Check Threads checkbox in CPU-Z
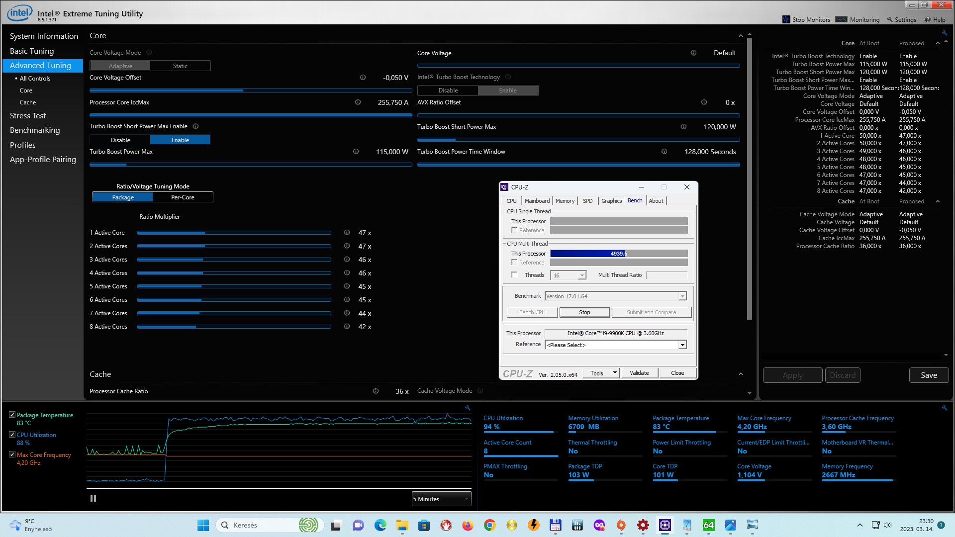The height and width of the screenshot is (537, 955). pos(514,275)
